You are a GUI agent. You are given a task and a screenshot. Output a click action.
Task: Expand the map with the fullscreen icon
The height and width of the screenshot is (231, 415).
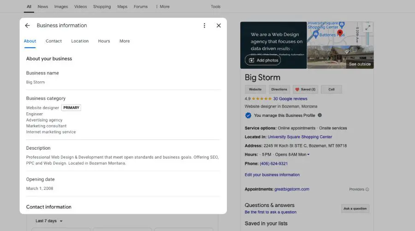pos(368,28)
